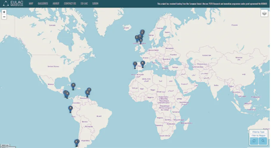Zoom out of the map
This screenshot has width=271, height=148.
(4, 17)
